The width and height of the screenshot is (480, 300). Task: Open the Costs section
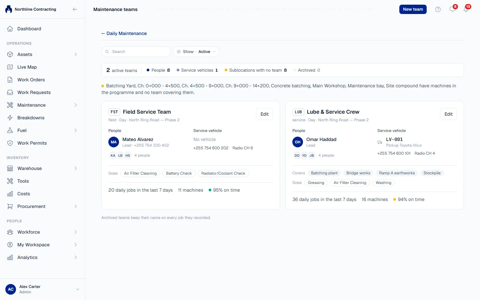(x=43, y=194)
